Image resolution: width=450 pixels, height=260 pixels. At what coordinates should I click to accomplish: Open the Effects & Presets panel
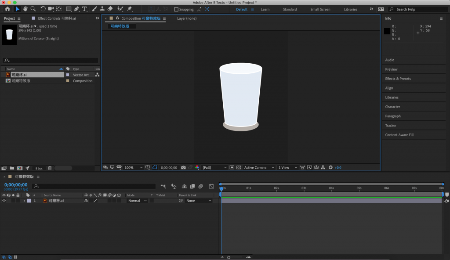point(398,79)
